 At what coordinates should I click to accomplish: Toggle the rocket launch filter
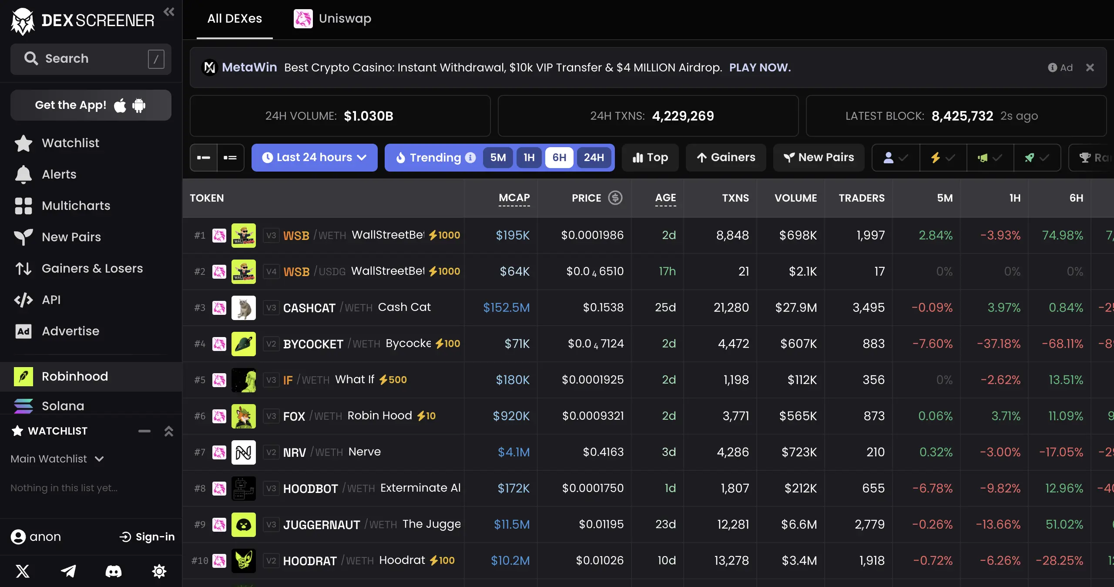tap(1037, 158)
